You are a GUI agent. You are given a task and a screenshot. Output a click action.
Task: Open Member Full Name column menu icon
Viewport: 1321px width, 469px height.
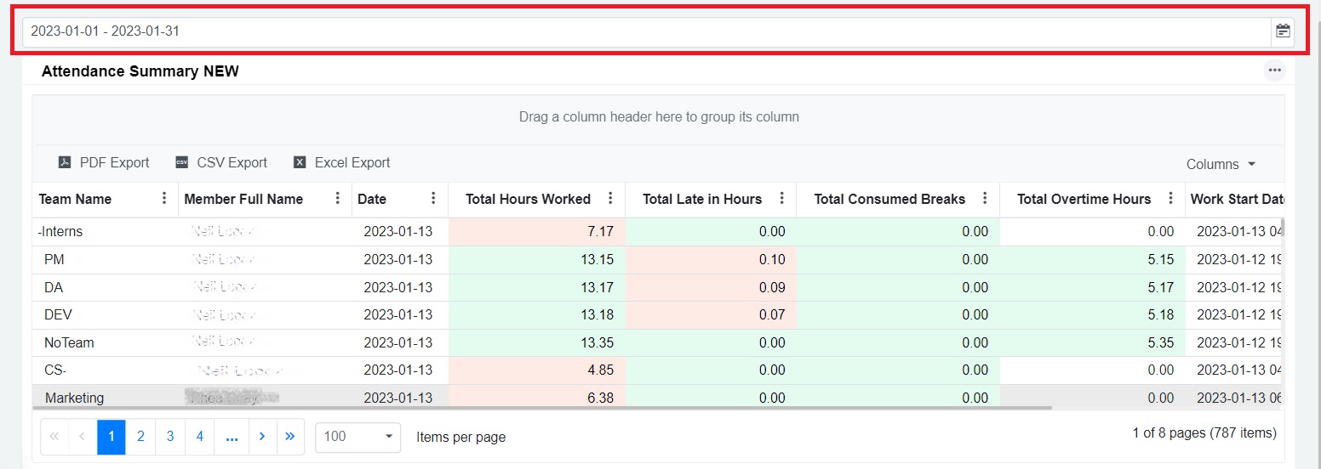tap(337, 199)
